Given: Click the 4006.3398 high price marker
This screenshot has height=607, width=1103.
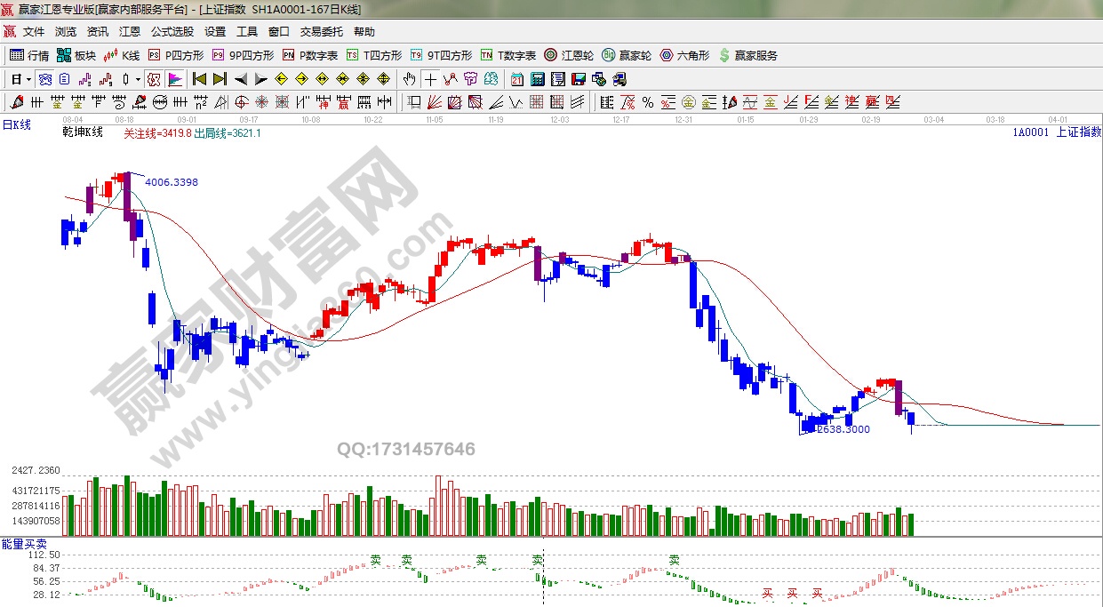Looking at the screenshot, I should (x=171, y=182).
